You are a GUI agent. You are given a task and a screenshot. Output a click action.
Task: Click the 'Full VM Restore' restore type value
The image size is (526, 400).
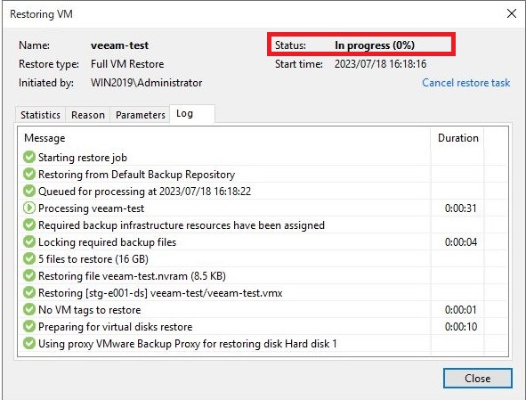pyautogui.click(x=127, y=64)
